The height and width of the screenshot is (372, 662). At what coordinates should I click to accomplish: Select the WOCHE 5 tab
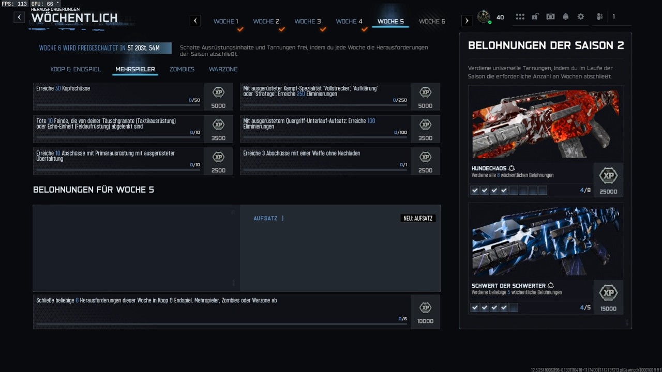390,21
